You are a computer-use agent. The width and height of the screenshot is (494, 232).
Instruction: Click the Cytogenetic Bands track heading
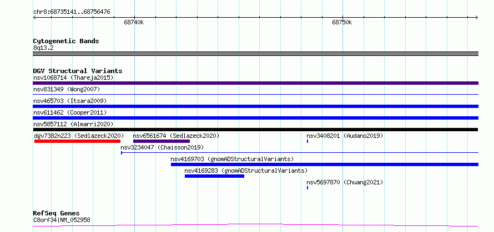tap(66, 41)
